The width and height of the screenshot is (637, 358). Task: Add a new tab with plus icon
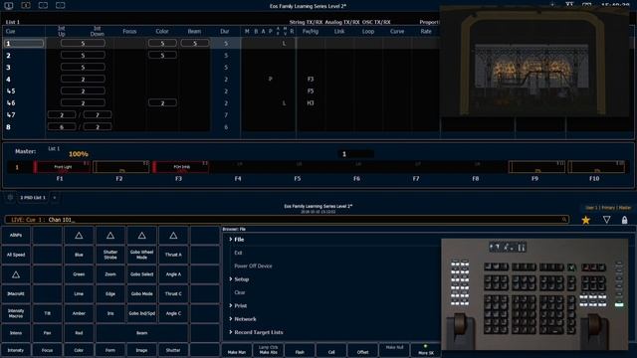[x=55, y=198]
